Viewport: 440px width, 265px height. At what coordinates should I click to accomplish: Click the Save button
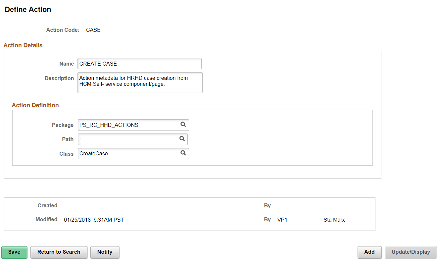click(14, 252)
